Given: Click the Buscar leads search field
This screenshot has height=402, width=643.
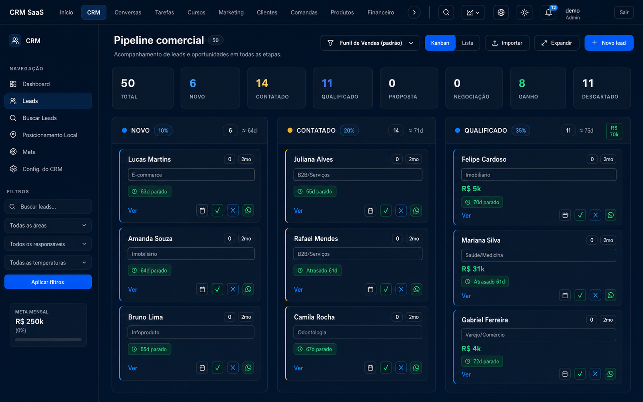Looking at the screenshot, I should coord(48,207).
